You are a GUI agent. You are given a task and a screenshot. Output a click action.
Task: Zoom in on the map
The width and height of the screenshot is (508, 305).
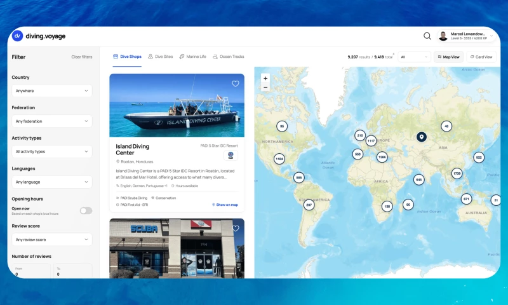tap(265, 78)
